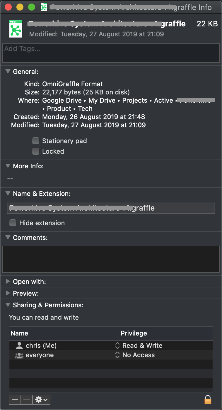
Task: Select the chris (Me) user icon
Action: click(x=19, y=345)
